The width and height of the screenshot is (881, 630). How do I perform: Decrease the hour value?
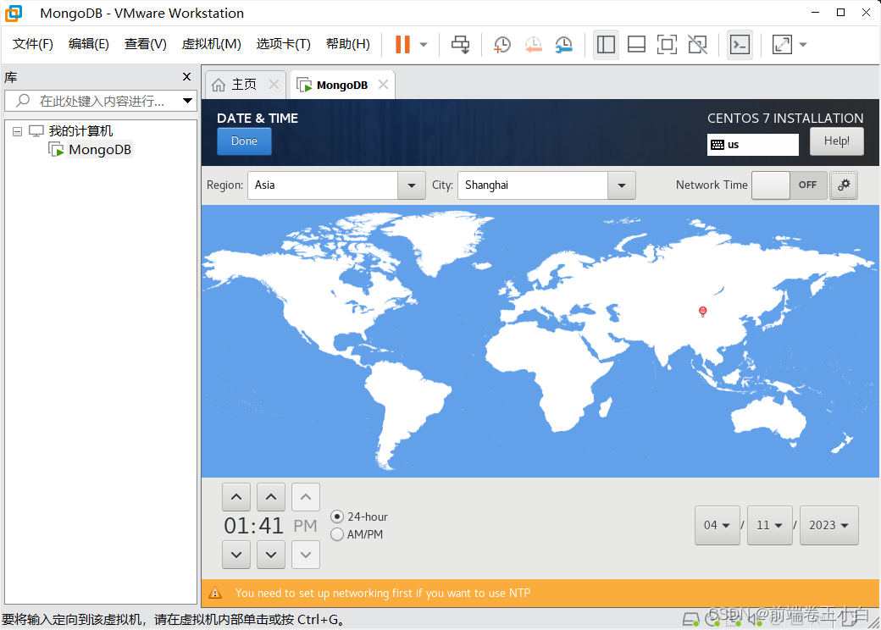(x=236, y=555)
